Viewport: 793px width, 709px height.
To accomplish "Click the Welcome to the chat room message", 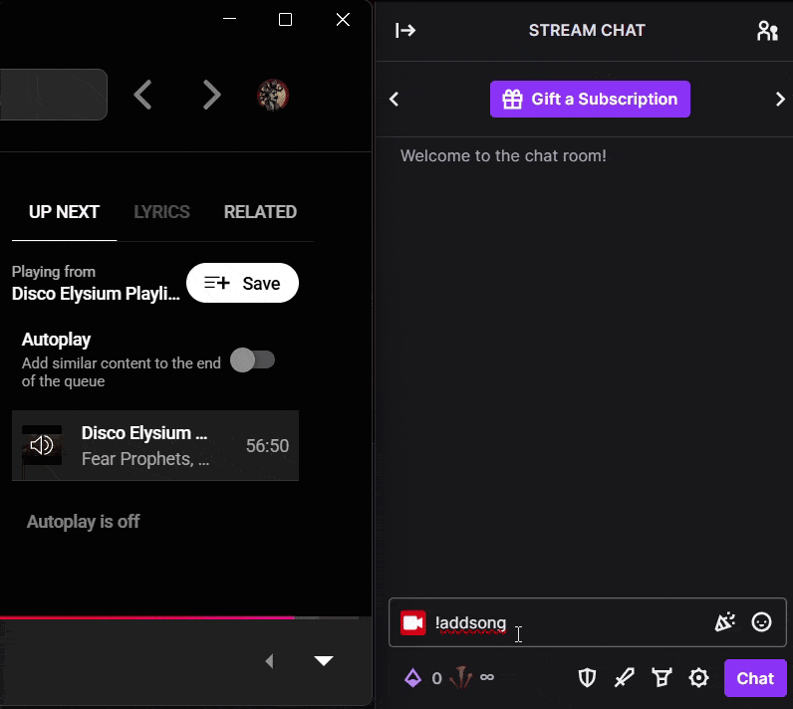I will click(x=503, y=155).
